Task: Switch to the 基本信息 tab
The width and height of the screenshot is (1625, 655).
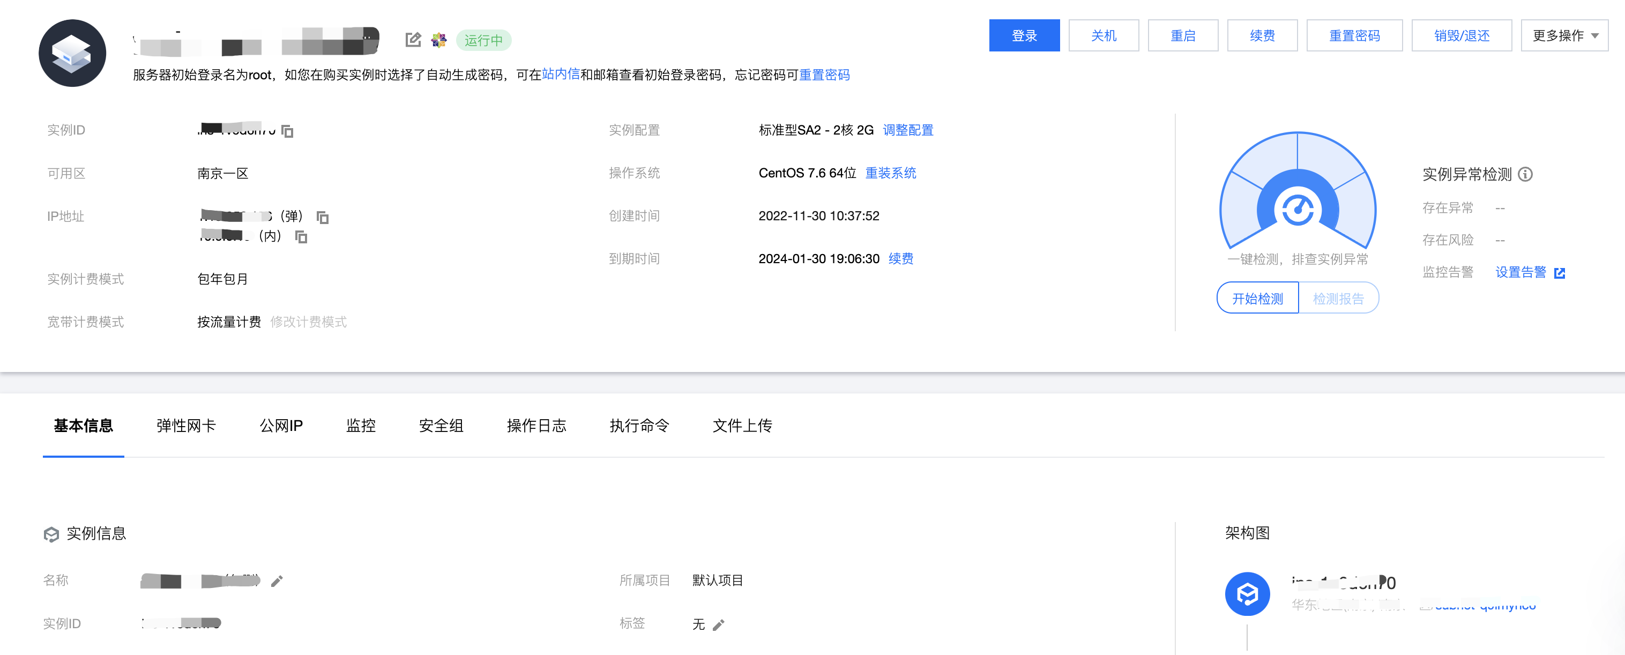Action: (x=83, y=425)
